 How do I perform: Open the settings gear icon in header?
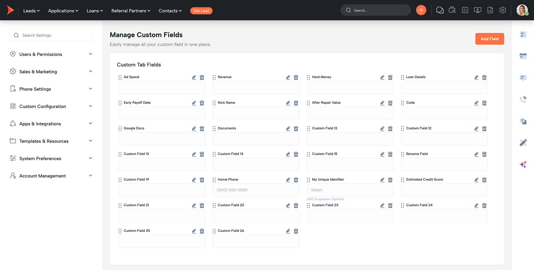(x=503, y=10)
